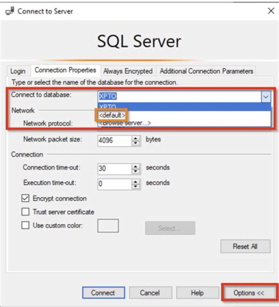The width and height of the screenshot is (279, 307).
Task: Uncheck the Encrypt connection checkbox
Action: click(25, 198)
